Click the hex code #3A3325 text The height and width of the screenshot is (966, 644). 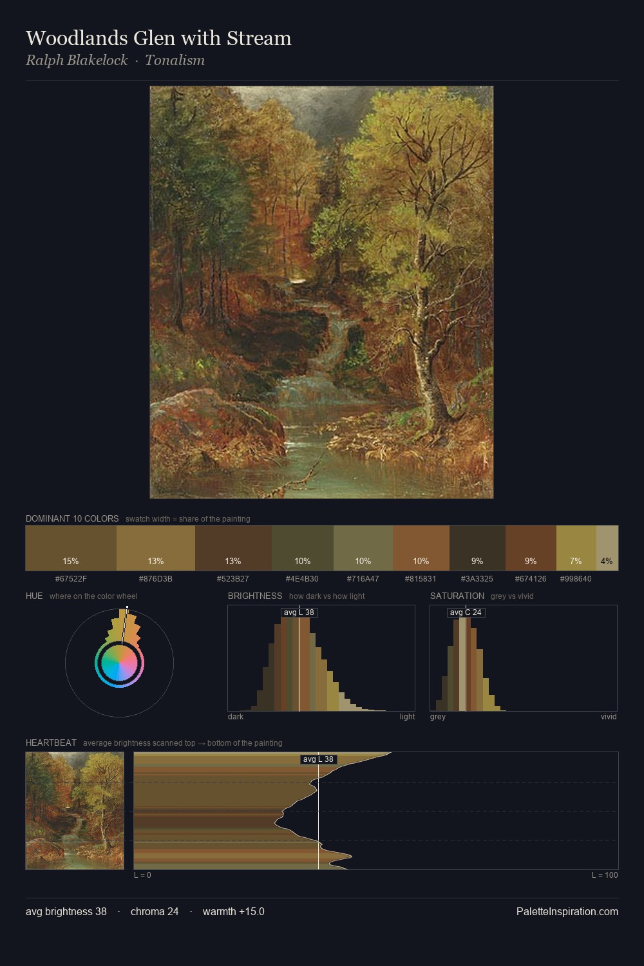[477, 578]
